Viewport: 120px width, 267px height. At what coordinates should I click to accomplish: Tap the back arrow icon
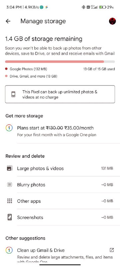pyautogui.click(x=8, y=21)
